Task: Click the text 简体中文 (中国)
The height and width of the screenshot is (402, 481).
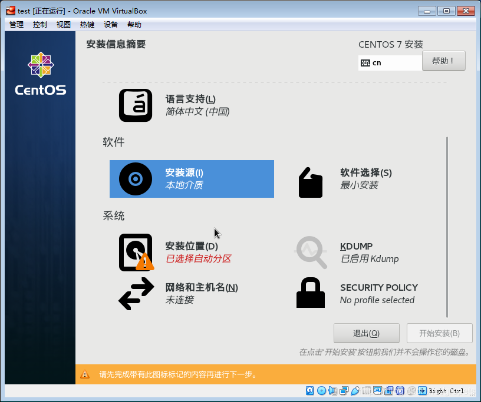Action: (x=197, y=111)
